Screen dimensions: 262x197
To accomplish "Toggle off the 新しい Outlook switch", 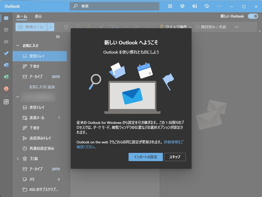I will (253, 16).
